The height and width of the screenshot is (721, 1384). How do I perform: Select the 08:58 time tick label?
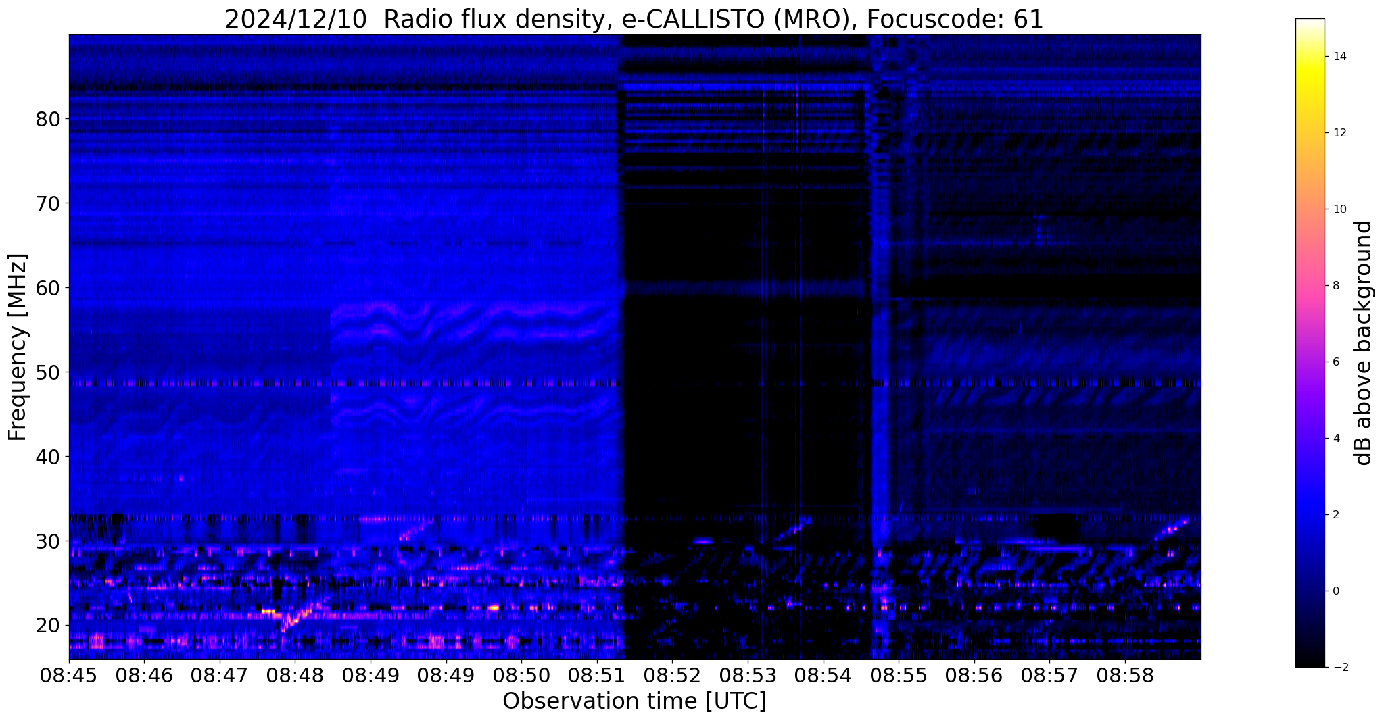1125,674
